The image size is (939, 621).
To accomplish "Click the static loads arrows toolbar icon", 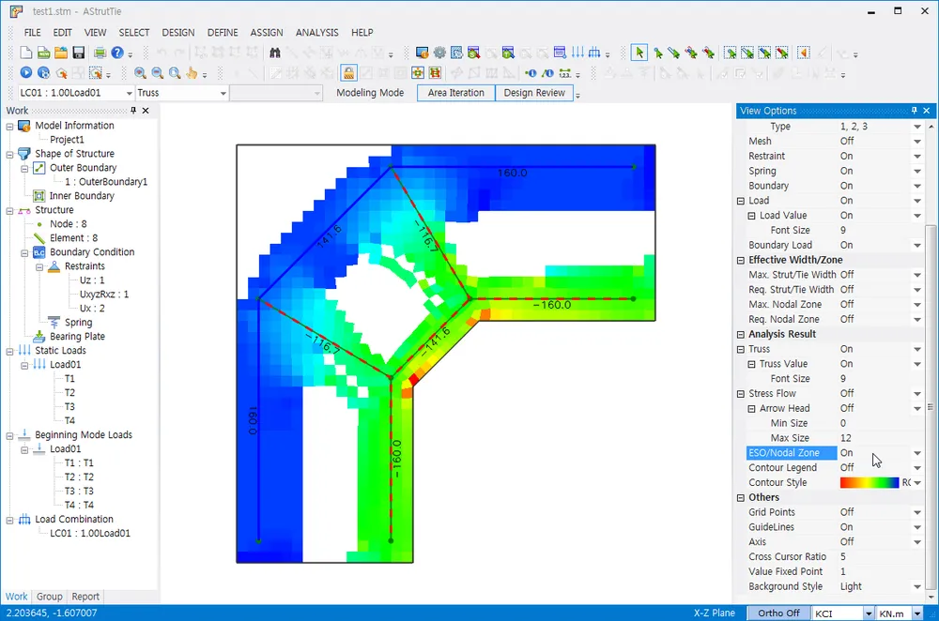I will (577, 53).
